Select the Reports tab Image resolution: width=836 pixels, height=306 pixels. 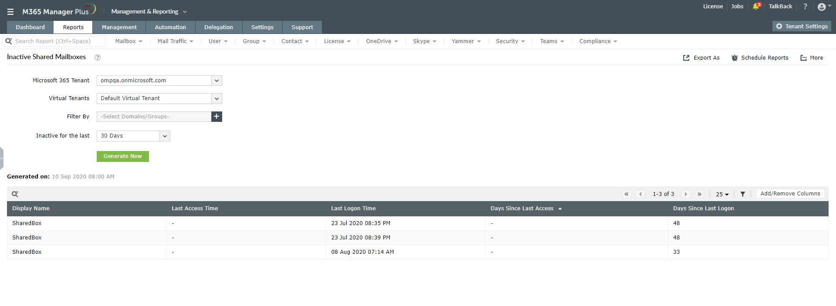tap(73, 27)
